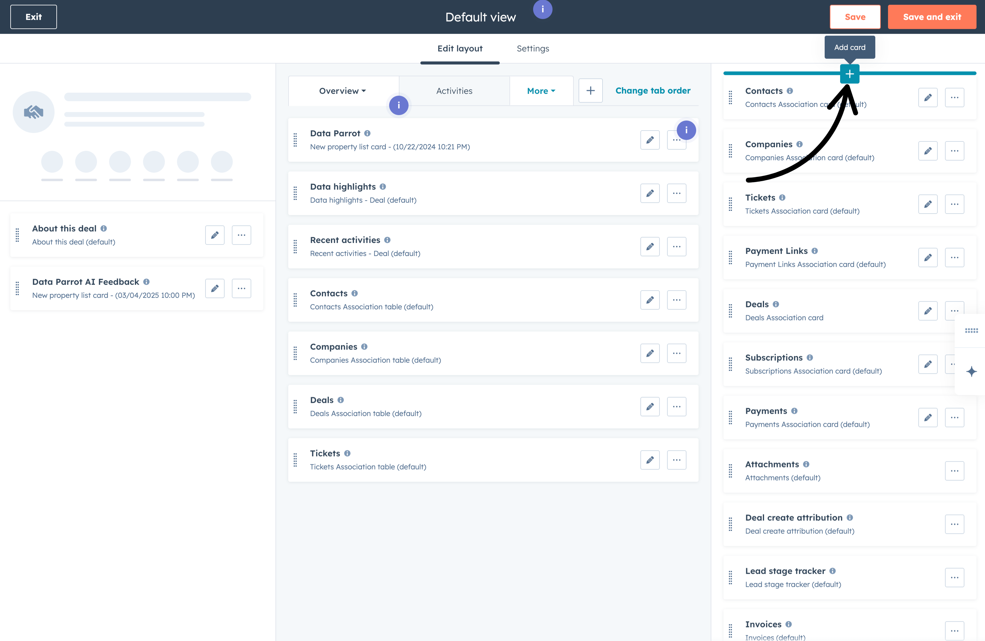Click drag handle of Tickets table card
The height and width of the screenshot is (641, 985).
295,460
